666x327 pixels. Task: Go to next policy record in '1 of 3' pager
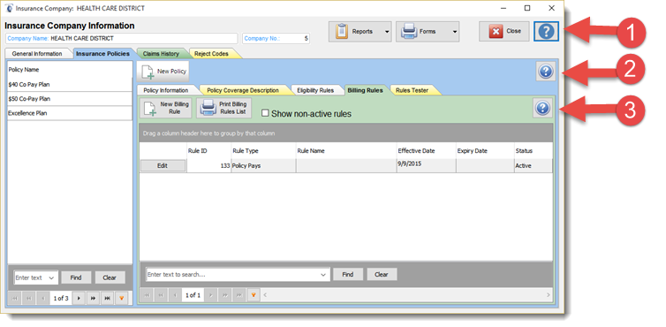click(79, 299)
